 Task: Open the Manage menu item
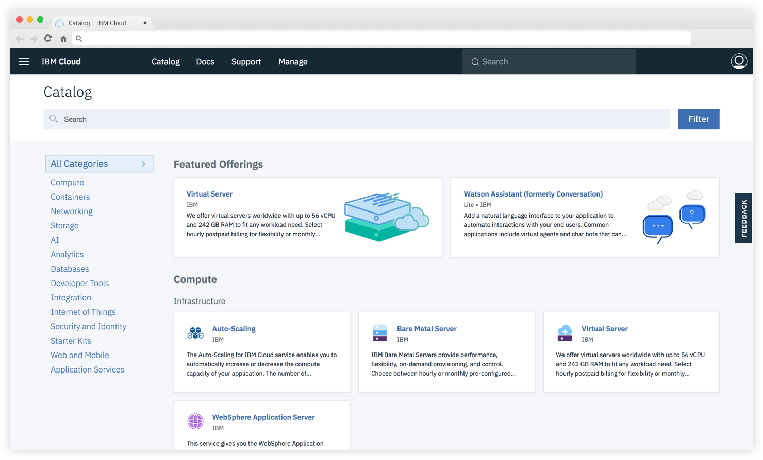click(293, 62)
